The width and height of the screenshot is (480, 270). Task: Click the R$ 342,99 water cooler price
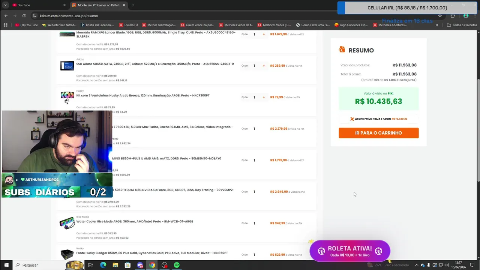277,223
